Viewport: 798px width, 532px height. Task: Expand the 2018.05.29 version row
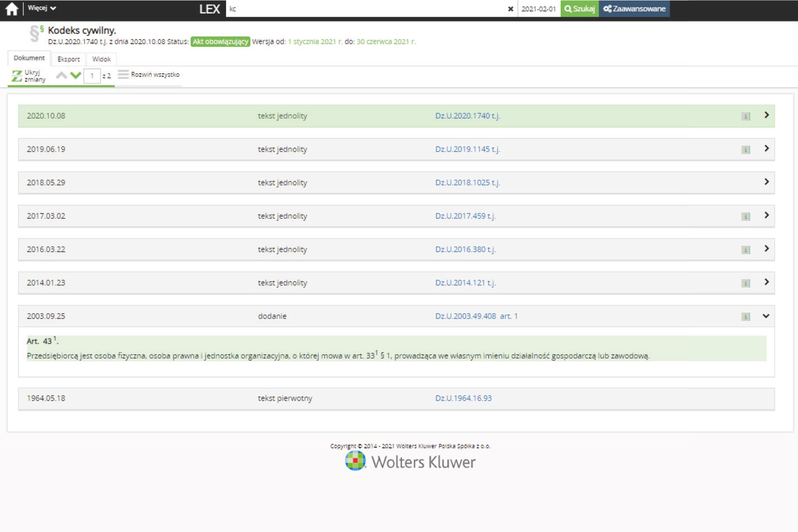pos(766,182)
